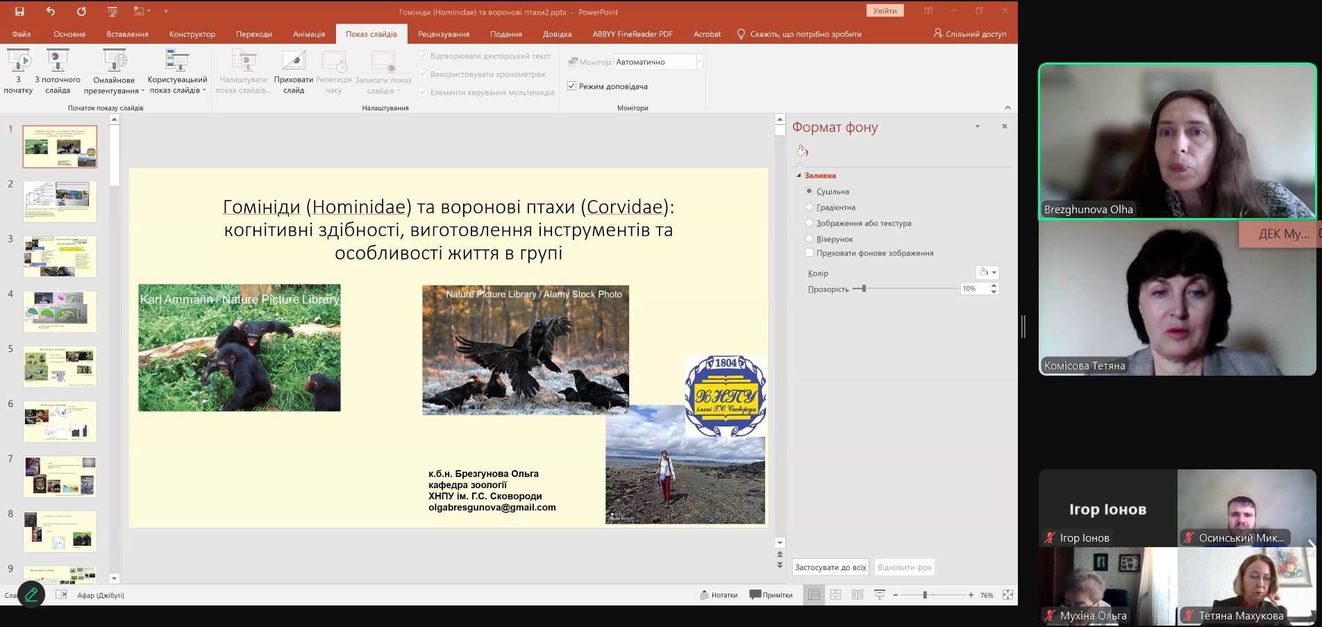
Task: Increase transparency with stepper up arrow
Action: pyautogui.click(x=994, y=285)
